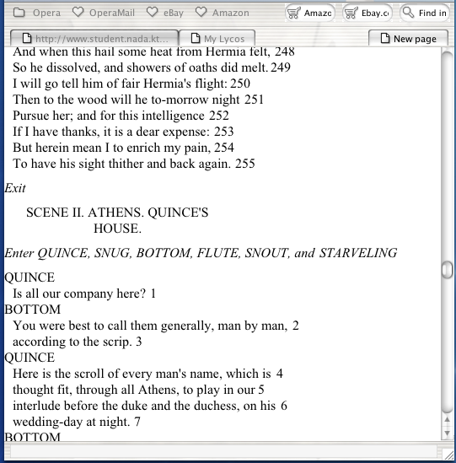Click the Find in page search
This screenshot has height=463, width=456.
425,13
